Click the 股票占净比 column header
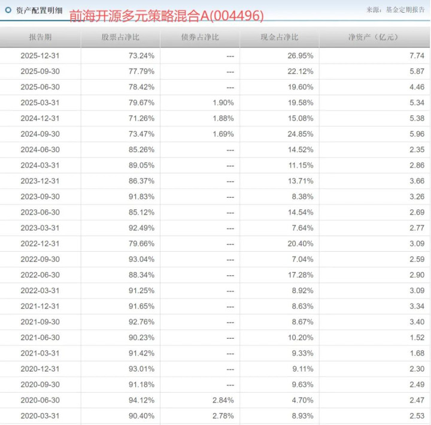This screenshot has width=431, height=425. (x=120, y=37)
